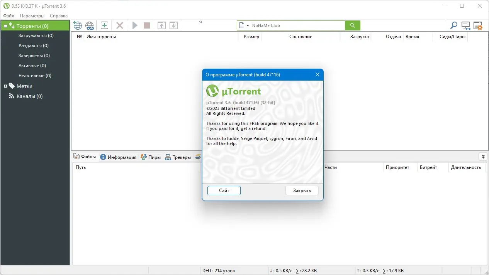Click the Части column header
This screenshot has height=275, width=489.
point(331,167)
